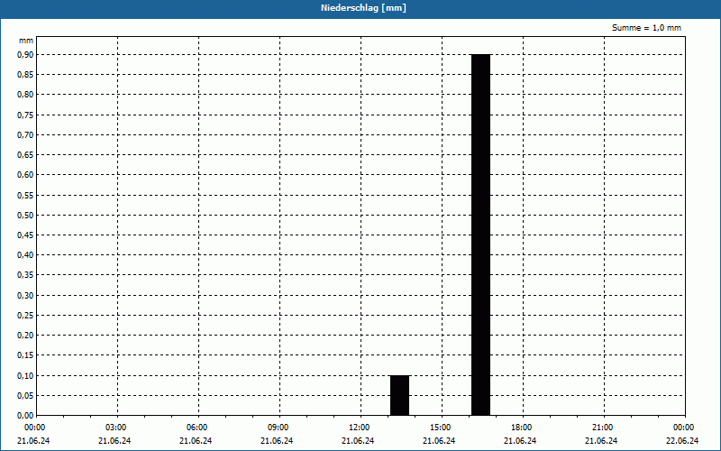The height and width of the screenshot is (451, 721).
Task: Click the 0,45 y-axis value
Action: point(26,235)
